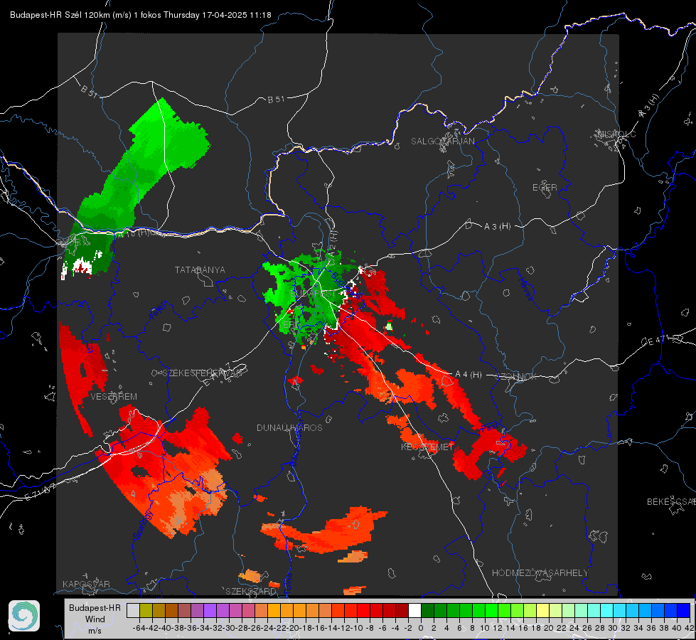The image size is (696, 640).
Task: Select the SZEKSZÁRD city label
Action: pos(251,591)
